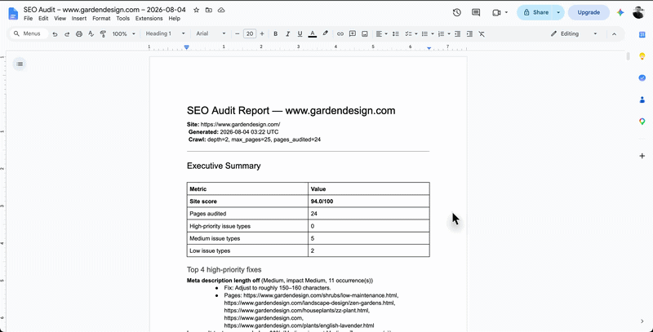Click the account profile avatar
Screen dimensions: 653x332
click(638, 12)
